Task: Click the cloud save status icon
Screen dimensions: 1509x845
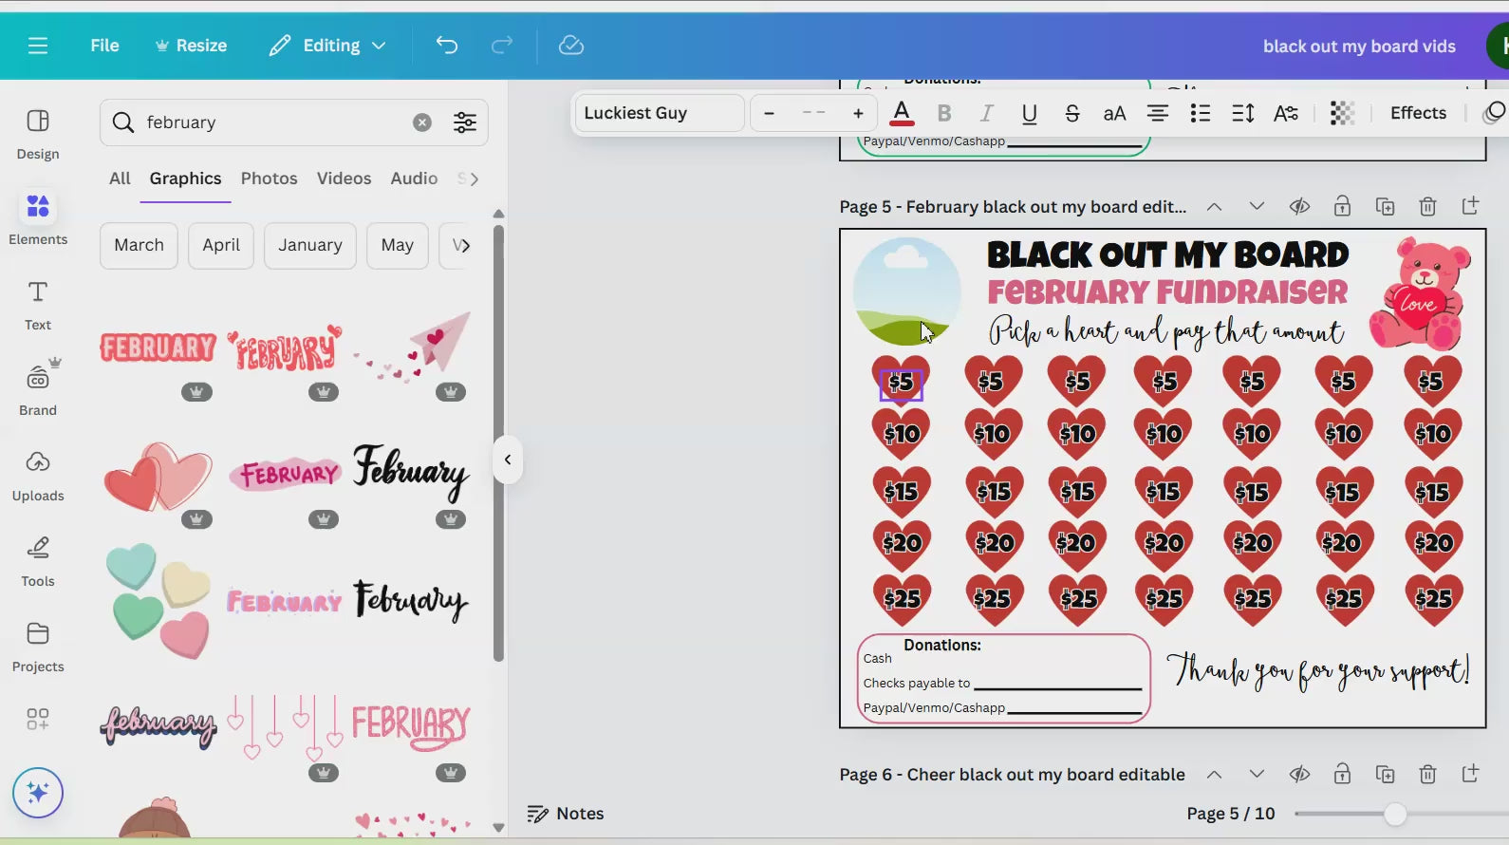Action: pyautogui.click(x=570, y=46)
